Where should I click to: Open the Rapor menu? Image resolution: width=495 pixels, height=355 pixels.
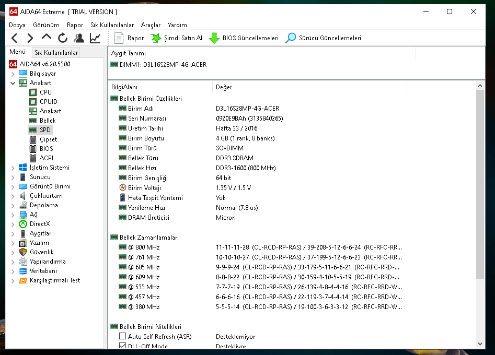click(75, 25)
